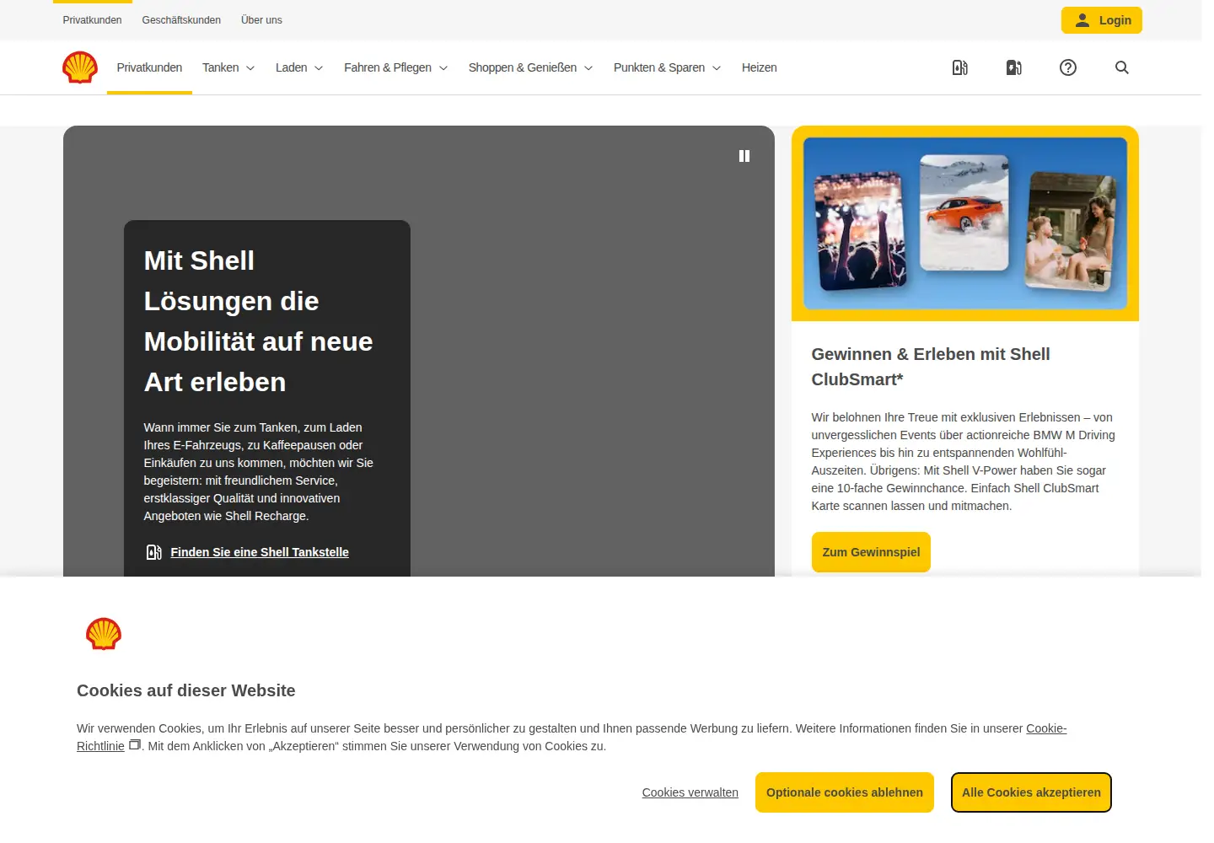Click Alle Cookies akzeptieren
Screen dimensions: 1214x843
click(x=1031, y=792)
